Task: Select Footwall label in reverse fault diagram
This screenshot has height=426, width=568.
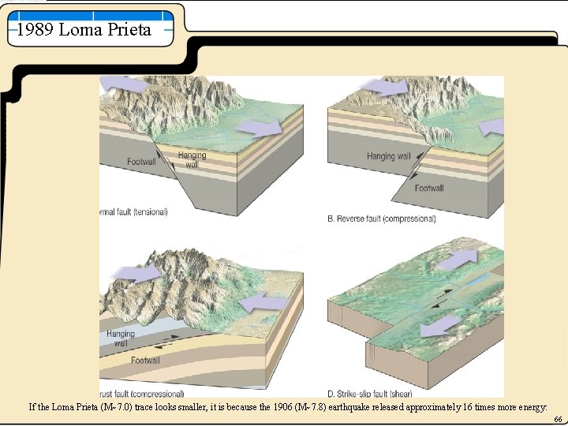Action: pyautogui.click(x=429, y=188)
